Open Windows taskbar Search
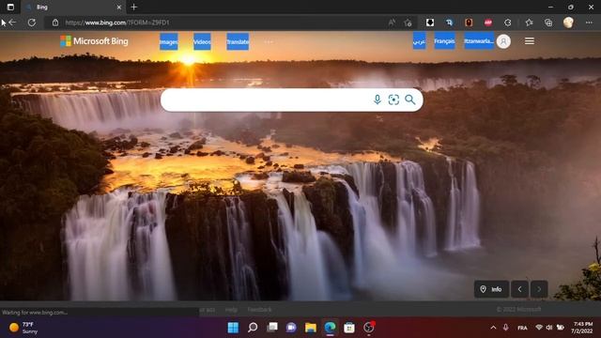 coord(253,328)
